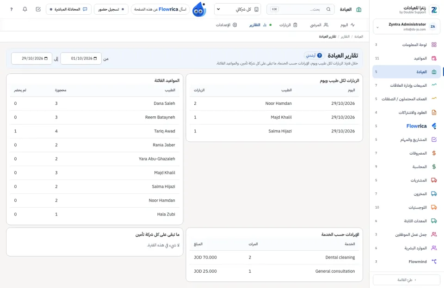
Task: Follow the 'التقارير' breadcrumb link
Action: click(345, 36)
